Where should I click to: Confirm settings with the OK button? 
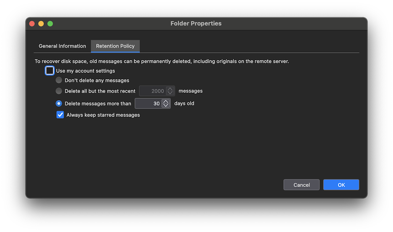click(341, 185)
